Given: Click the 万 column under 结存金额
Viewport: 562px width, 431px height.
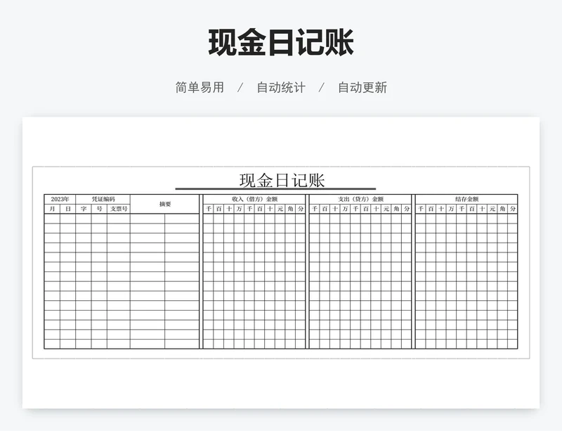Looking at the screenshot, I should (451, 209).
